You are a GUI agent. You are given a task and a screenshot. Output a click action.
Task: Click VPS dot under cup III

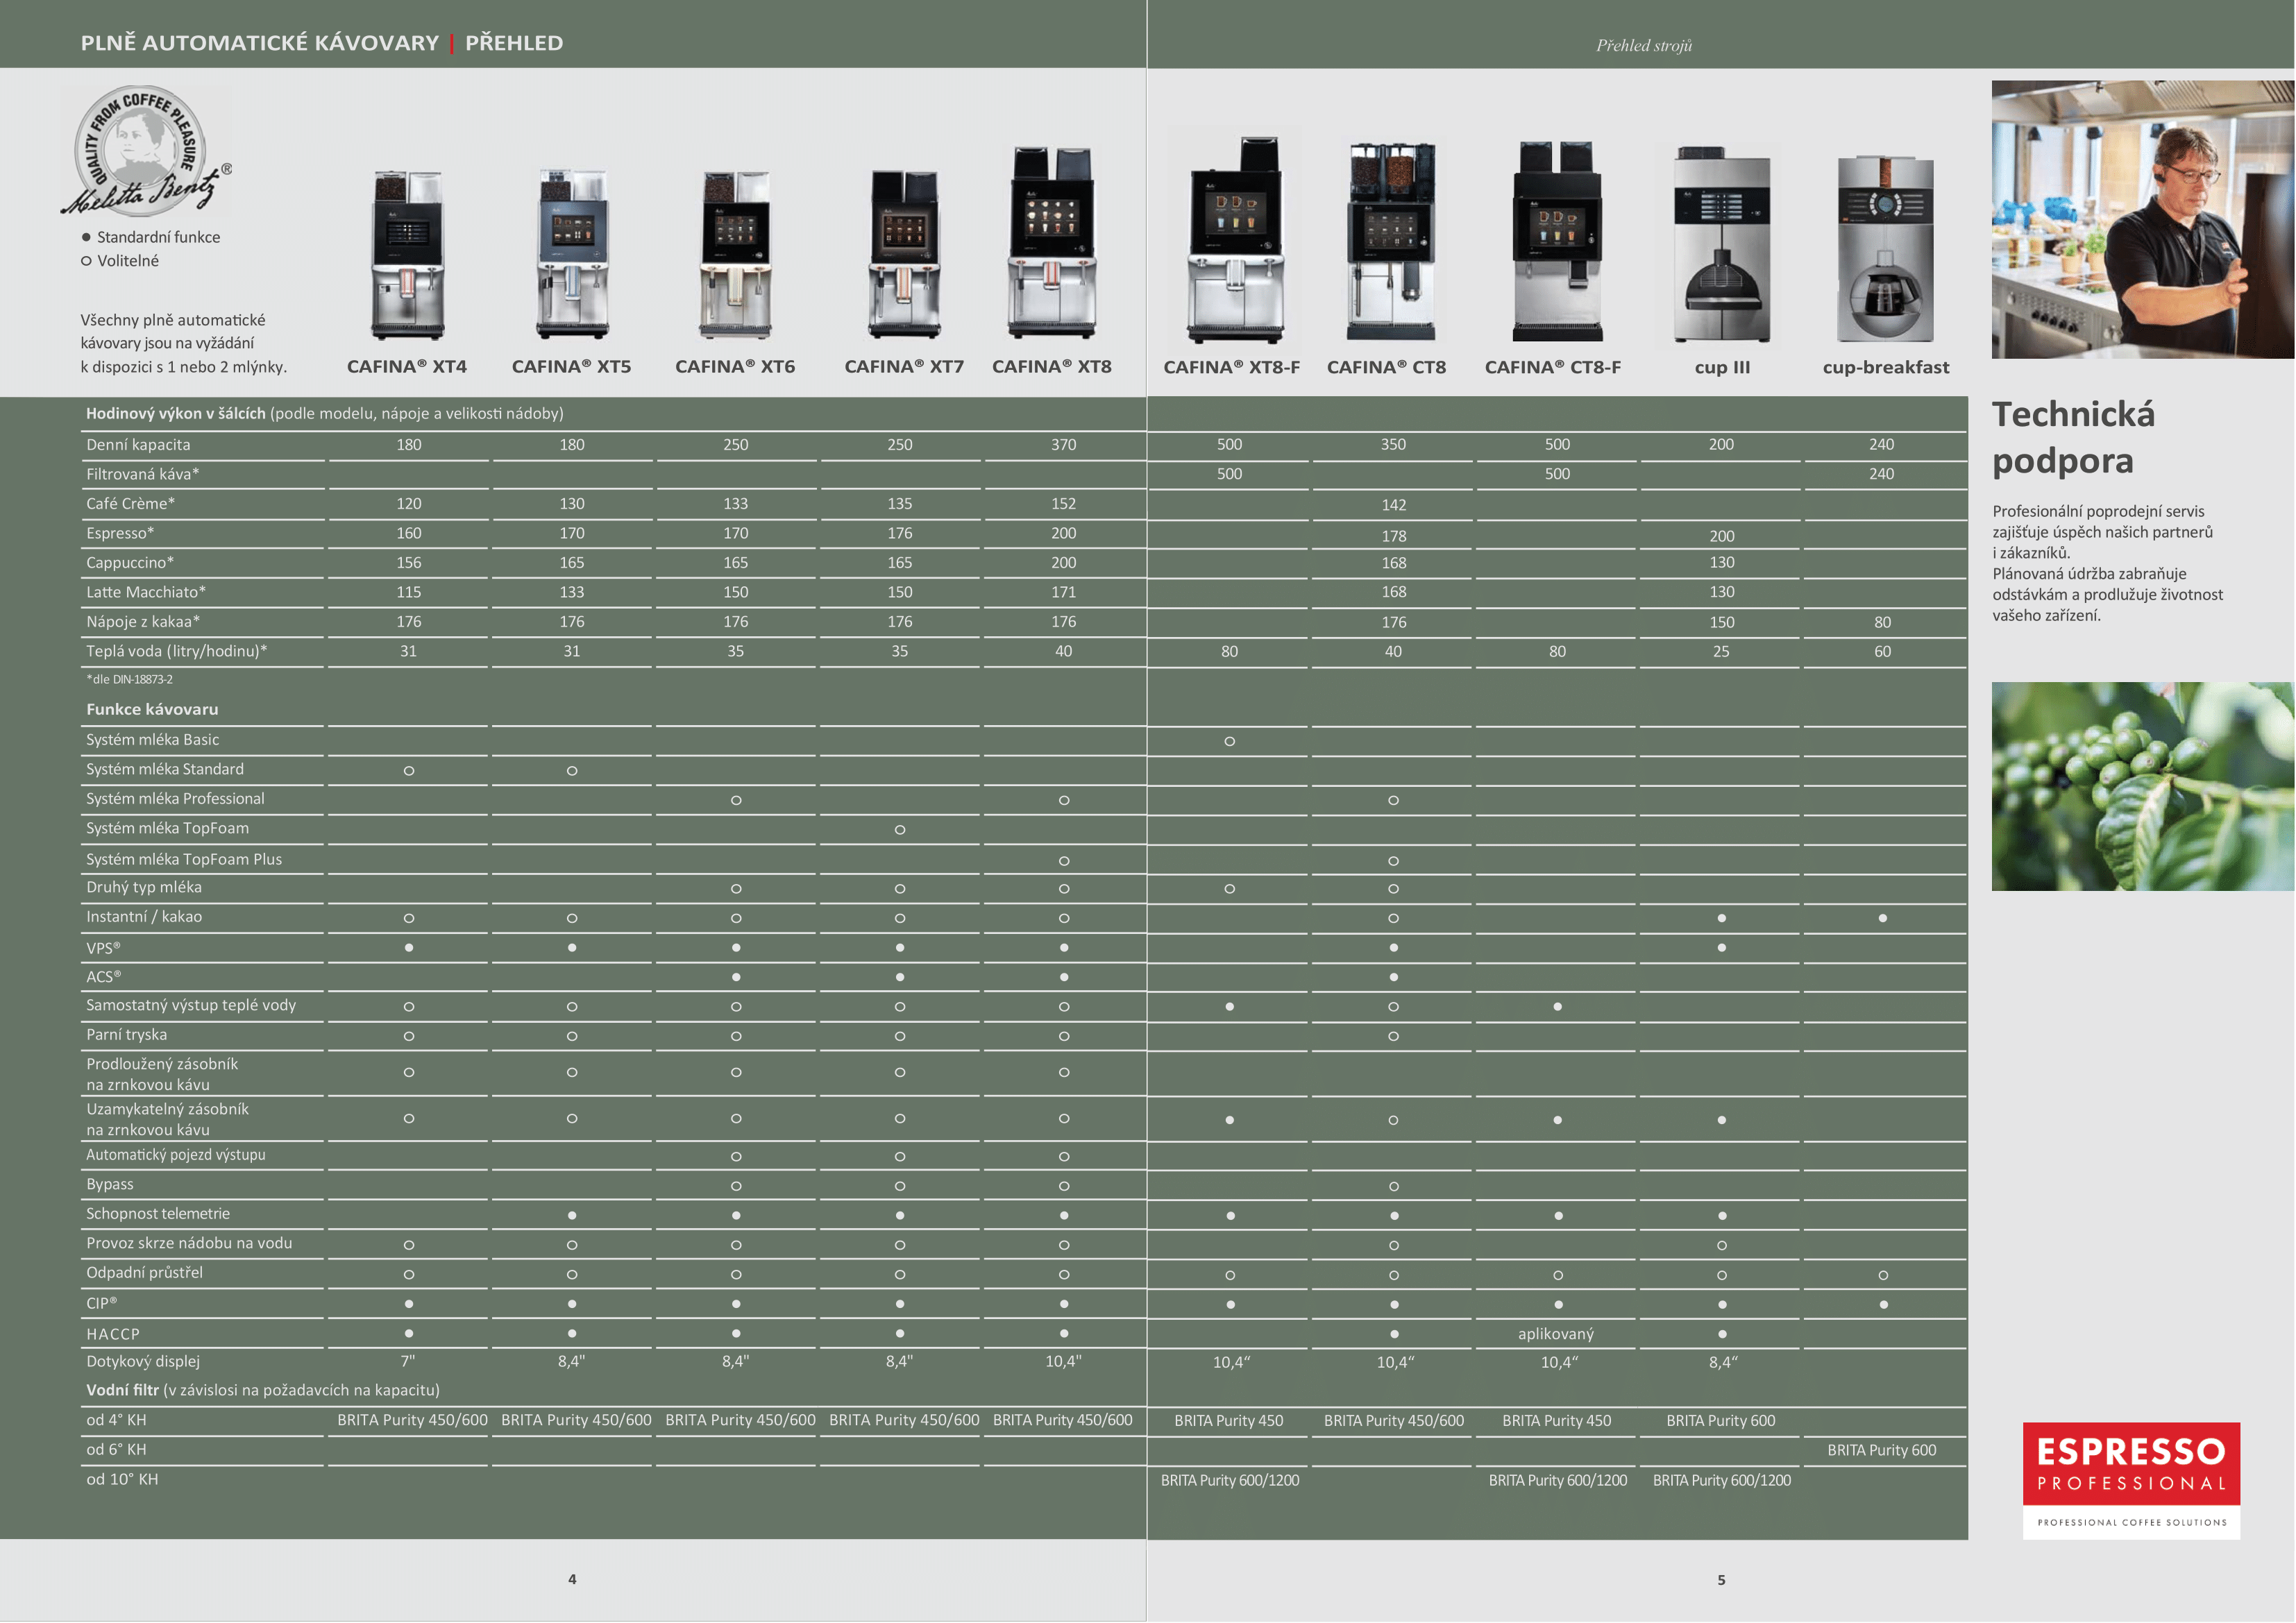(1722, 947)
